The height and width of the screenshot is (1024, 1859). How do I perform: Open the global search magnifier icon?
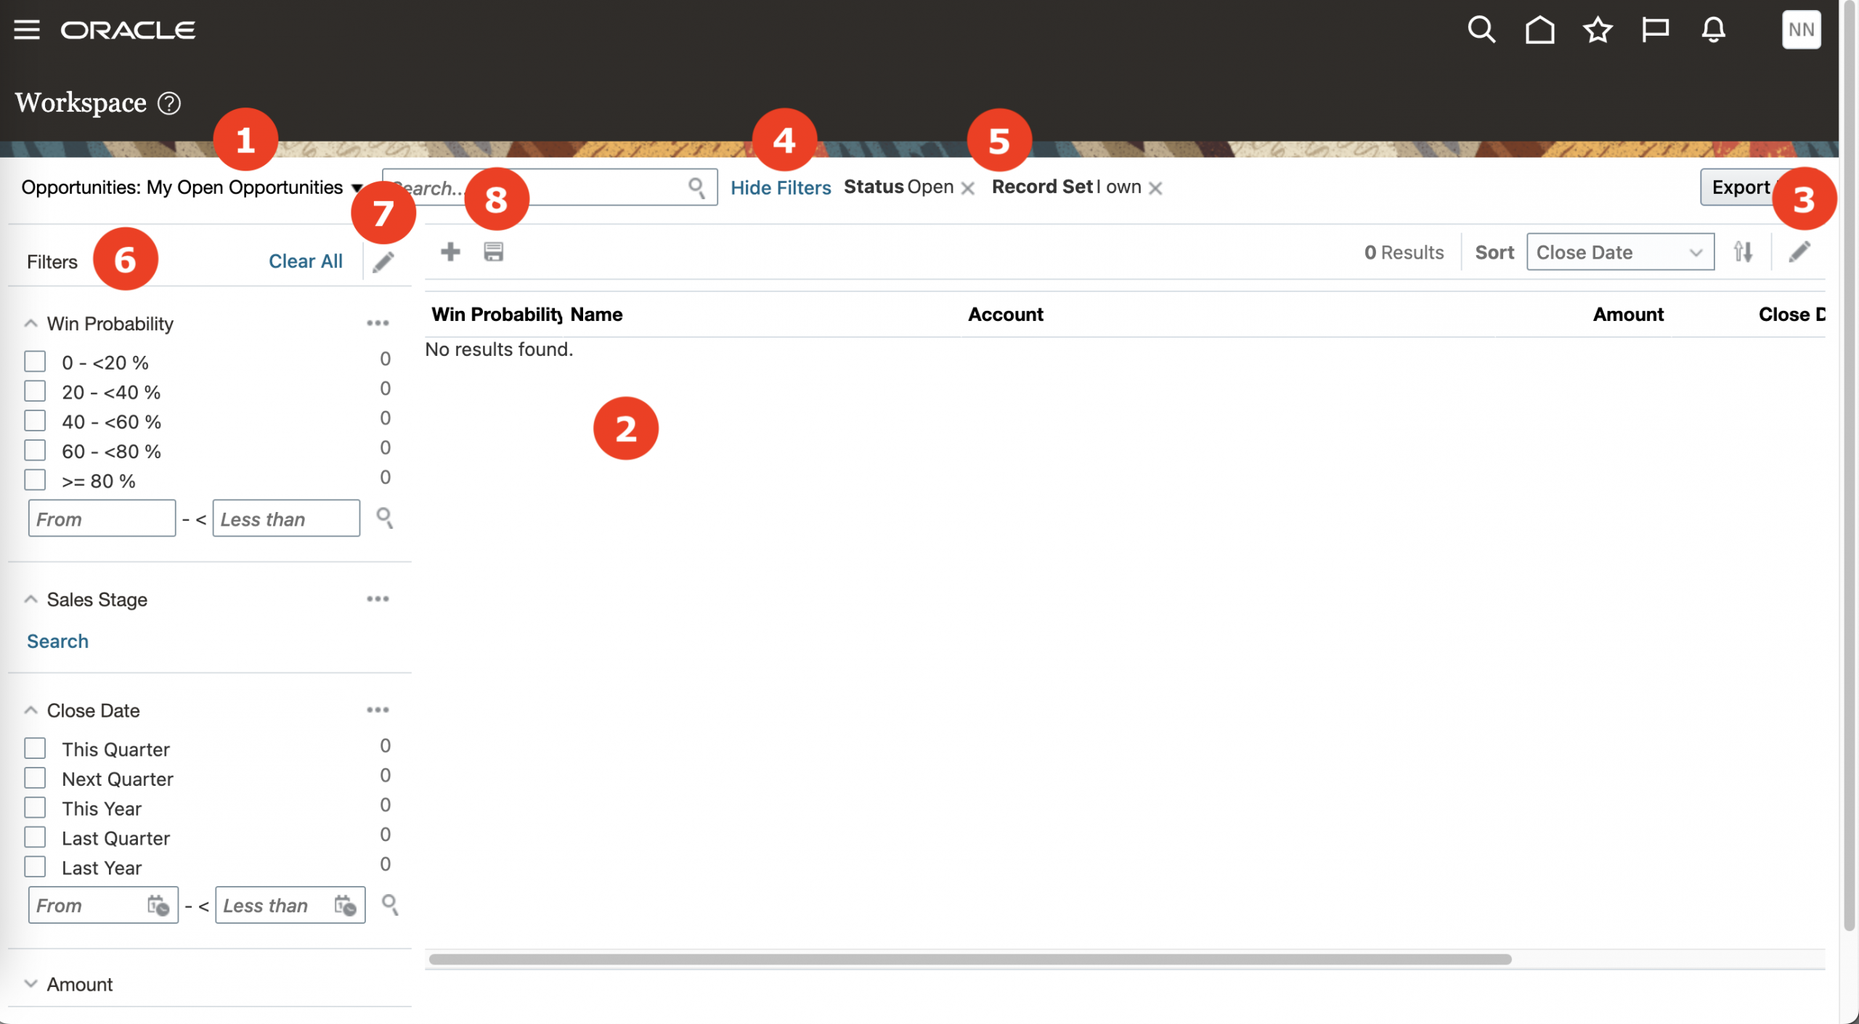[1481, 29]
